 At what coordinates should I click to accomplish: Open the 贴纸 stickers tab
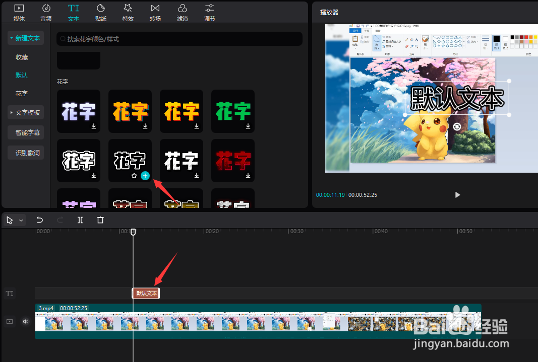[x=100, y=13]
